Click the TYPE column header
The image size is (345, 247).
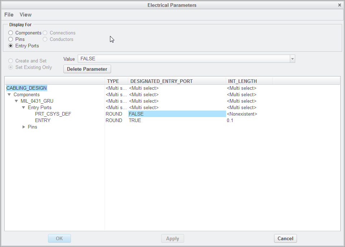[116, 81]
